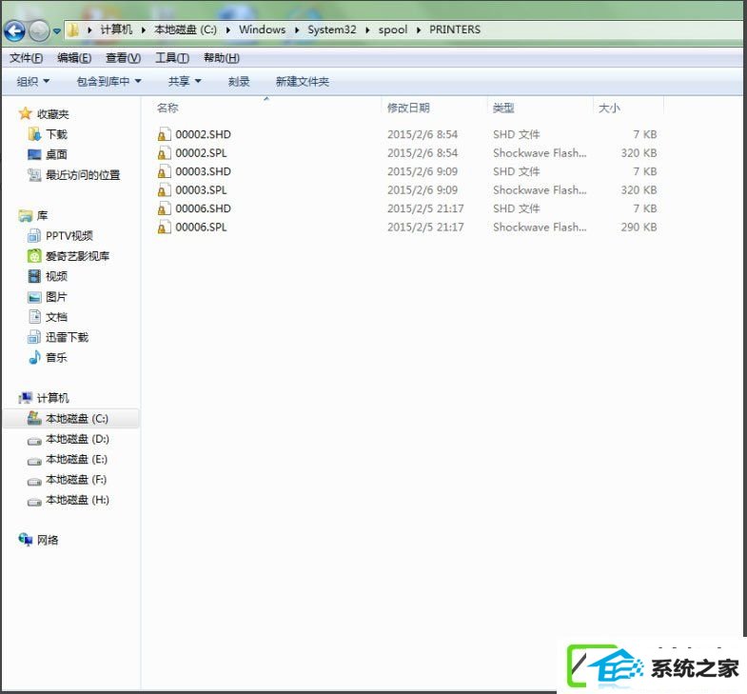Image resolution: width=747 pixels, height=694 pixels.
Task: Open recent pages dropdown beside Forward
Action: (x=57, y=31)
